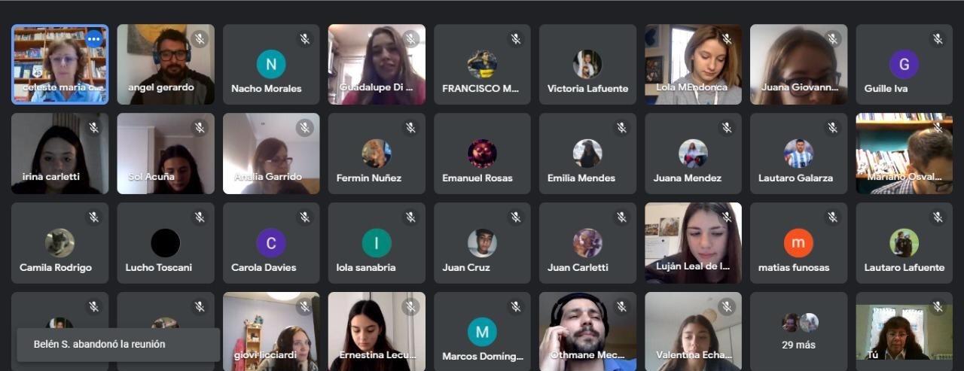This screenshot has height=371, width=964.
Task: Expand the 29 más participants tile
Action: [x=798, y=332]
